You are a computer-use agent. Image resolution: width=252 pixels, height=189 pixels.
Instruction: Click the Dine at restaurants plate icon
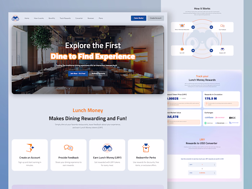click(x=182, y=26)
